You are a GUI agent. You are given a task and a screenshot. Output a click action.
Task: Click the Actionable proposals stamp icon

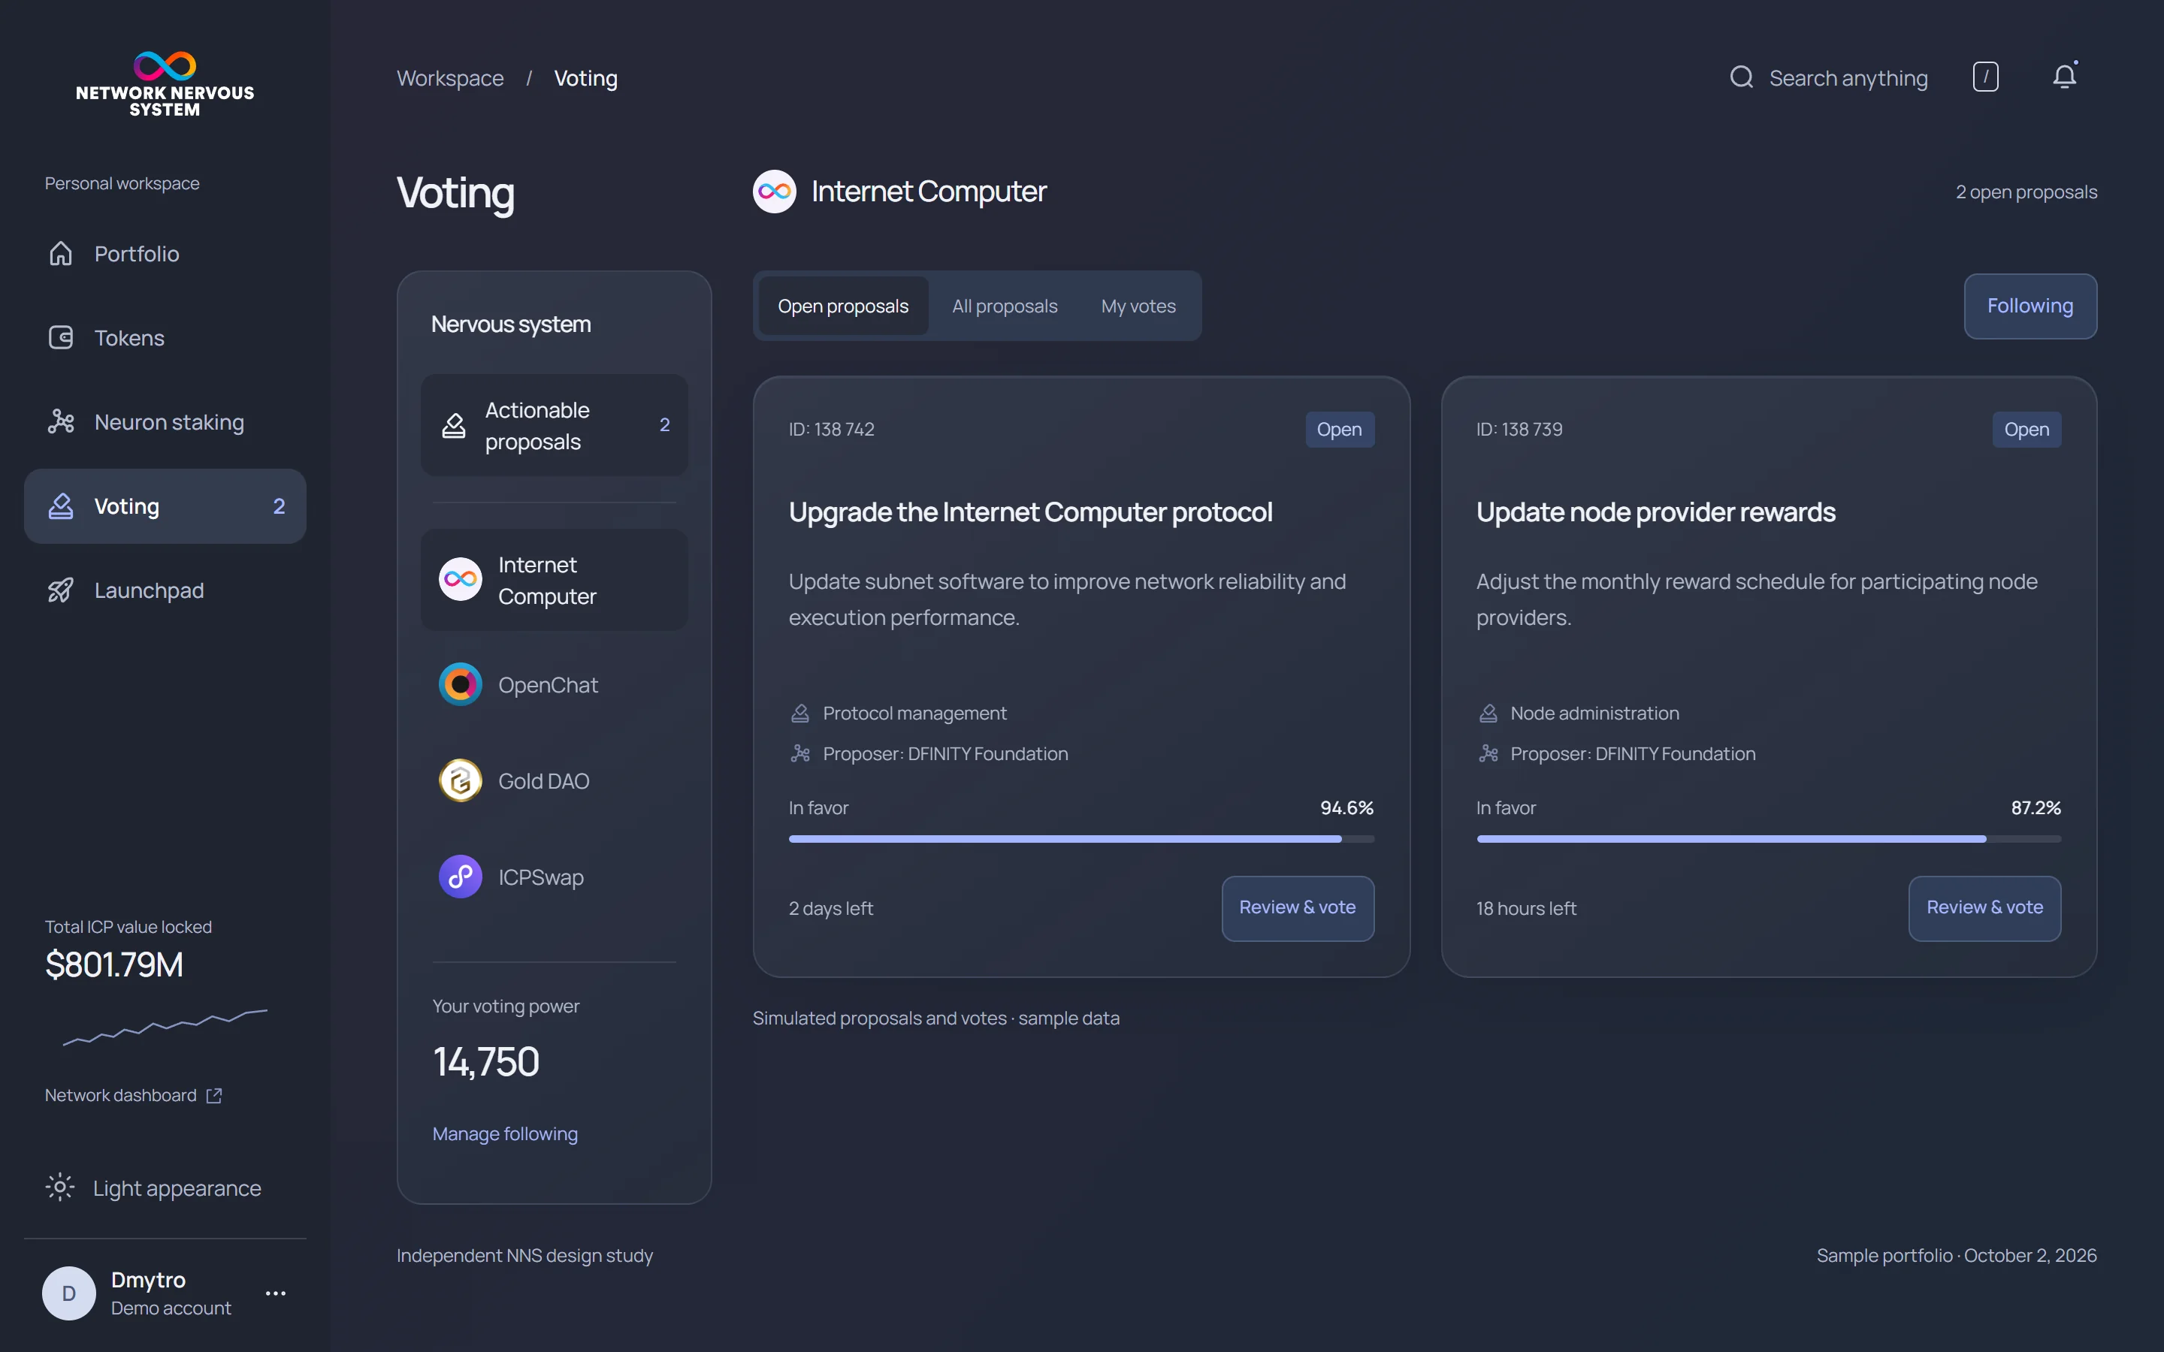point(455,426)
